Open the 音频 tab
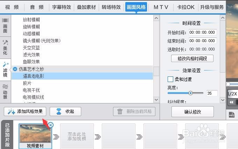 (x=37, y=7)
